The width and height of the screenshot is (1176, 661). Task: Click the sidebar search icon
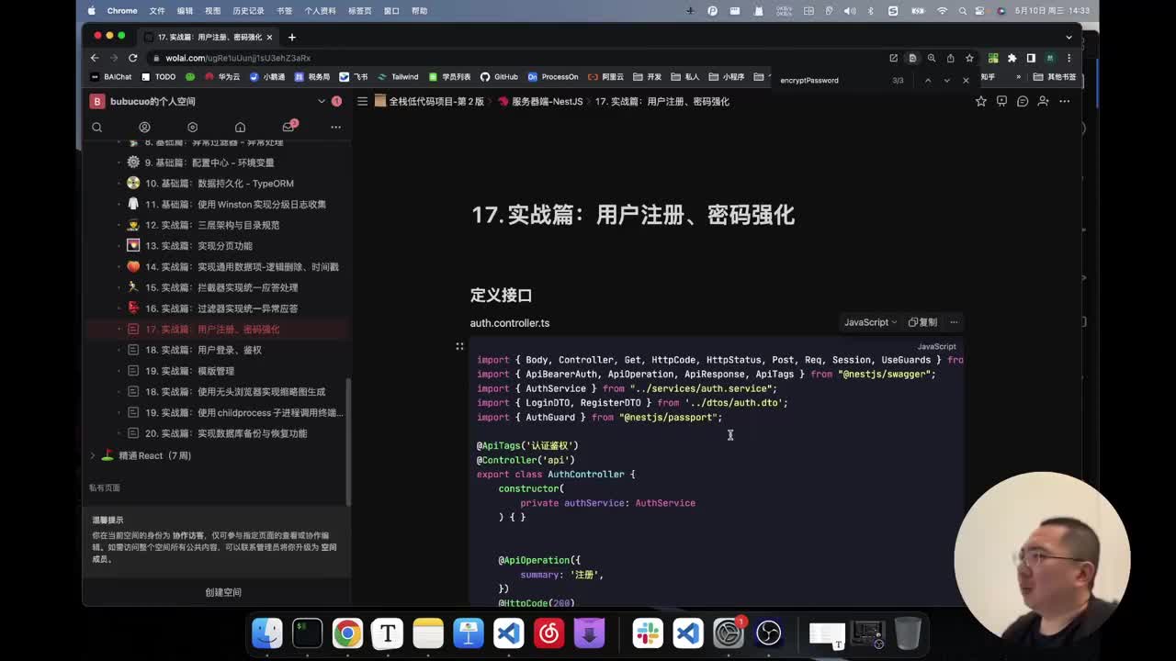96,127
